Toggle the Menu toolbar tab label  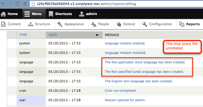click(x=37, y=14)
